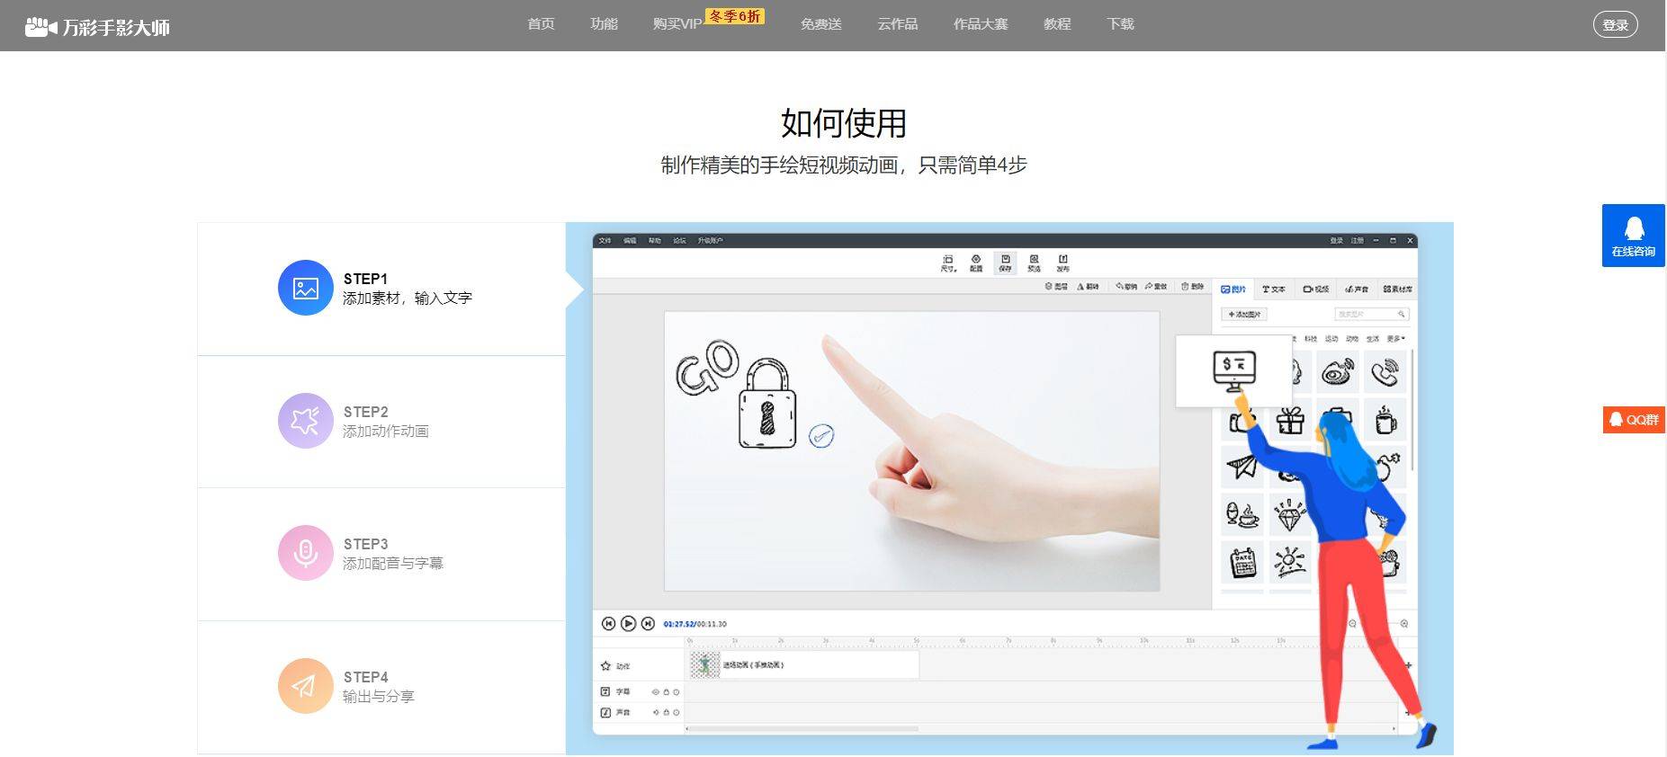The height and width of the screenshot is (757, 1667).
Task: Open the 免费送 page
Action: 820,24
